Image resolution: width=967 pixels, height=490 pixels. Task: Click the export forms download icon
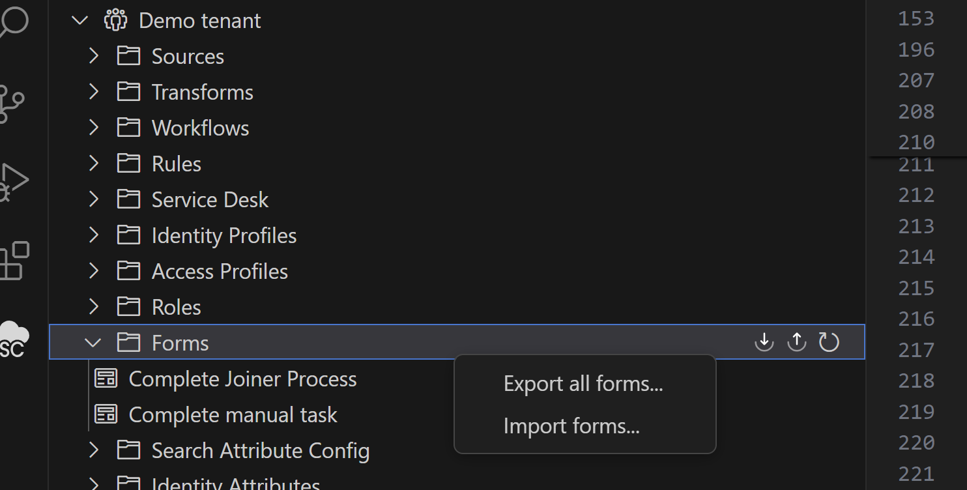tap(764, 341)
